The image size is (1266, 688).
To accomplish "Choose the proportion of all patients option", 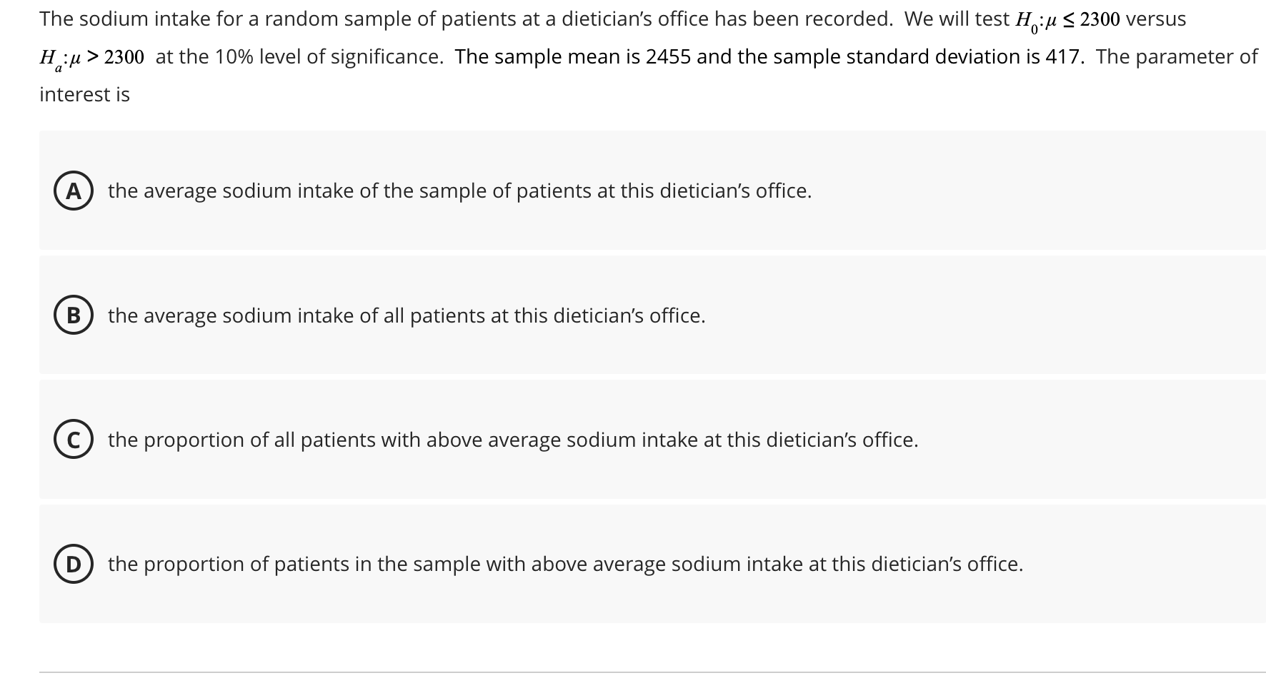I will (512, 440).
